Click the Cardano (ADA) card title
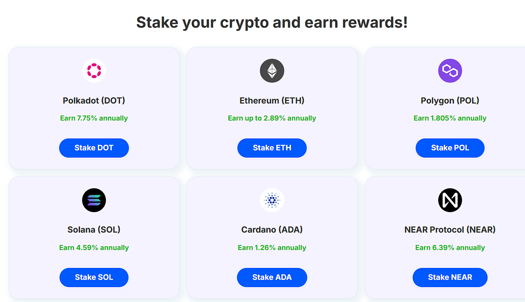 point(272,230)
